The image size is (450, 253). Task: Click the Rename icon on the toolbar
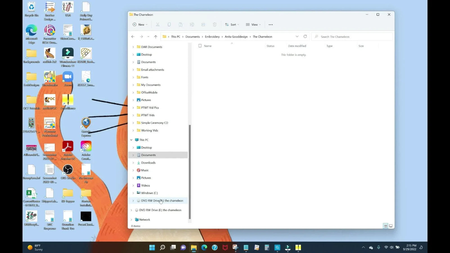pyautogui.click(x=192, y=24)
